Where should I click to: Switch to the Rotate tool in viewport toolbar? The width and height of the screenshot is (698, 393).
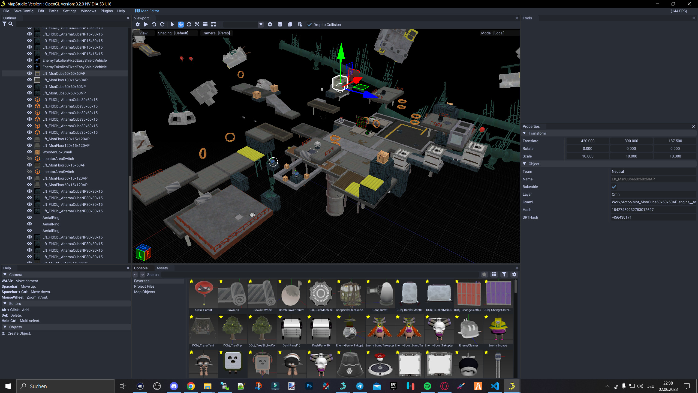click(189, 24)
